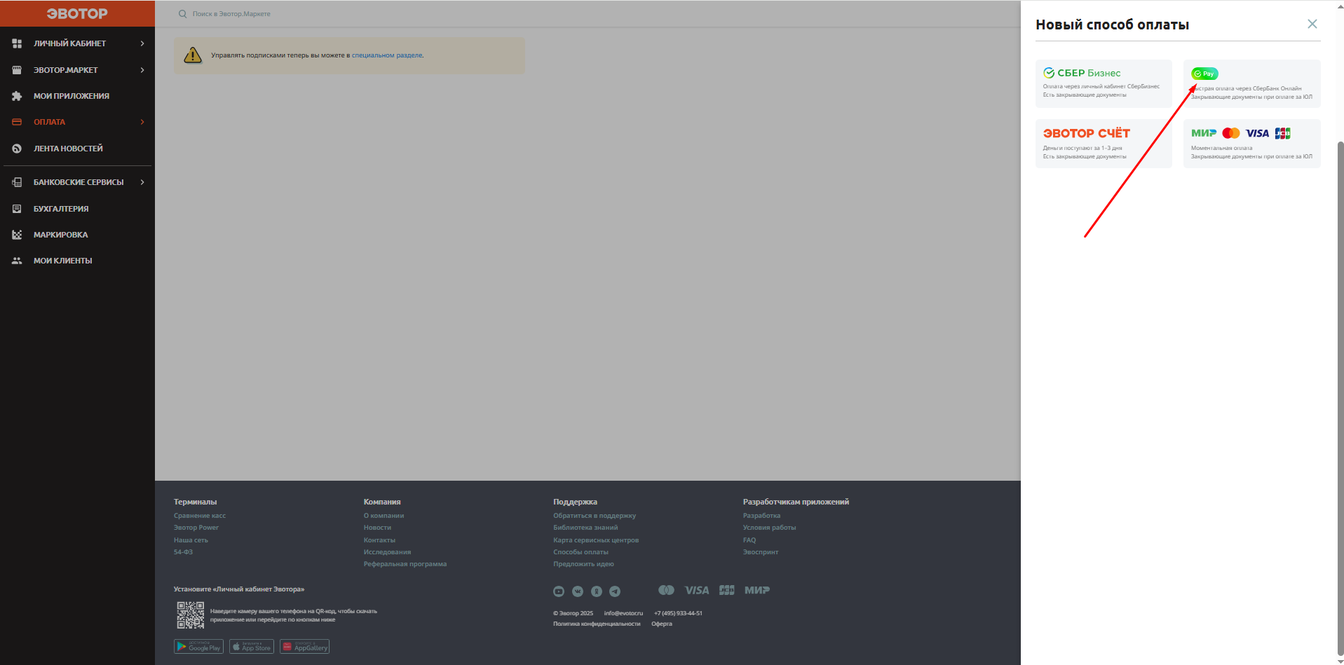Click the info@evotor.ru email link
This screenshot has width=1344, height=665.
coord(623,613)
